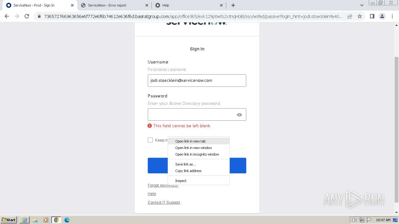The height and width of the screenshot is (224, 399).
Task: Click the address bar URL
Action: tap(193, 16)
